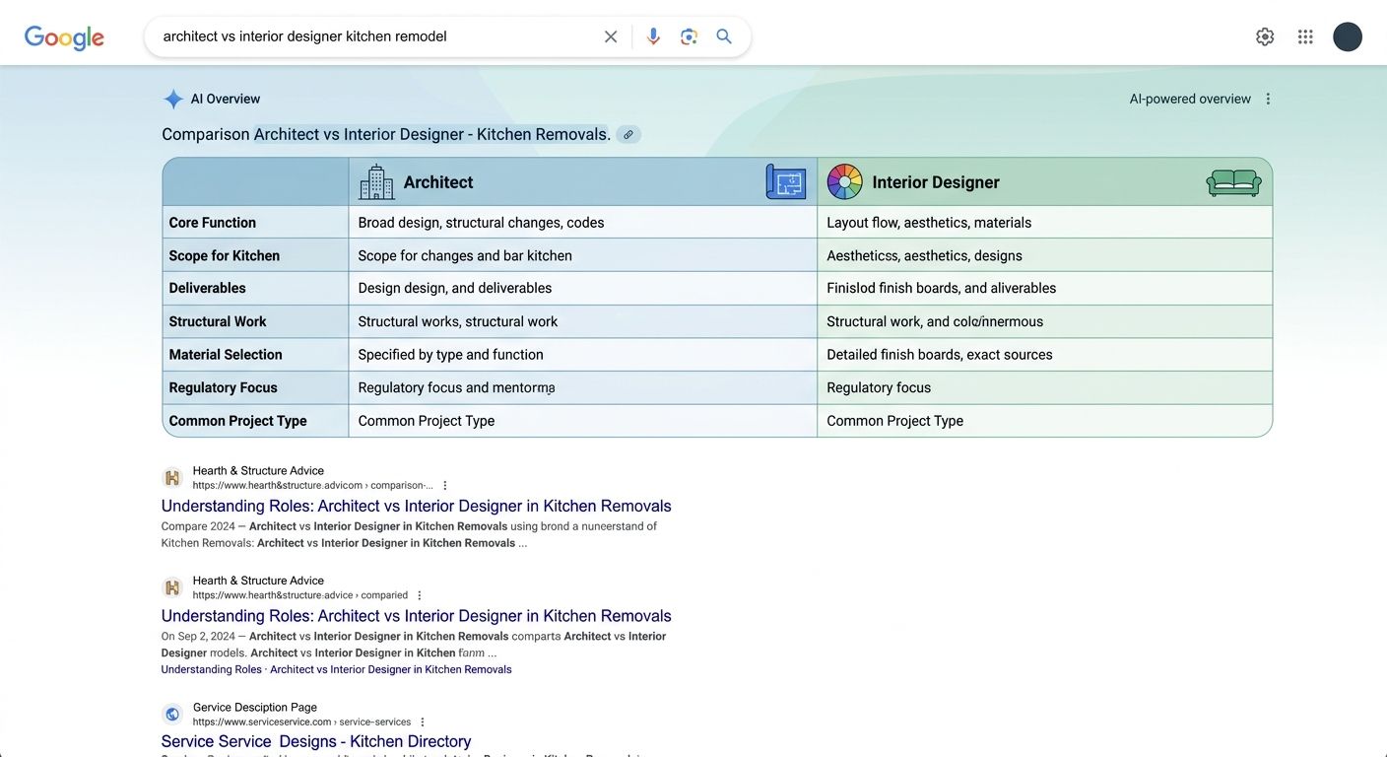Image resolution: width=1387 pixels, height=757 pixels.
Task: Click the 'Interior Designer' column header
Action: coord(936,182)
